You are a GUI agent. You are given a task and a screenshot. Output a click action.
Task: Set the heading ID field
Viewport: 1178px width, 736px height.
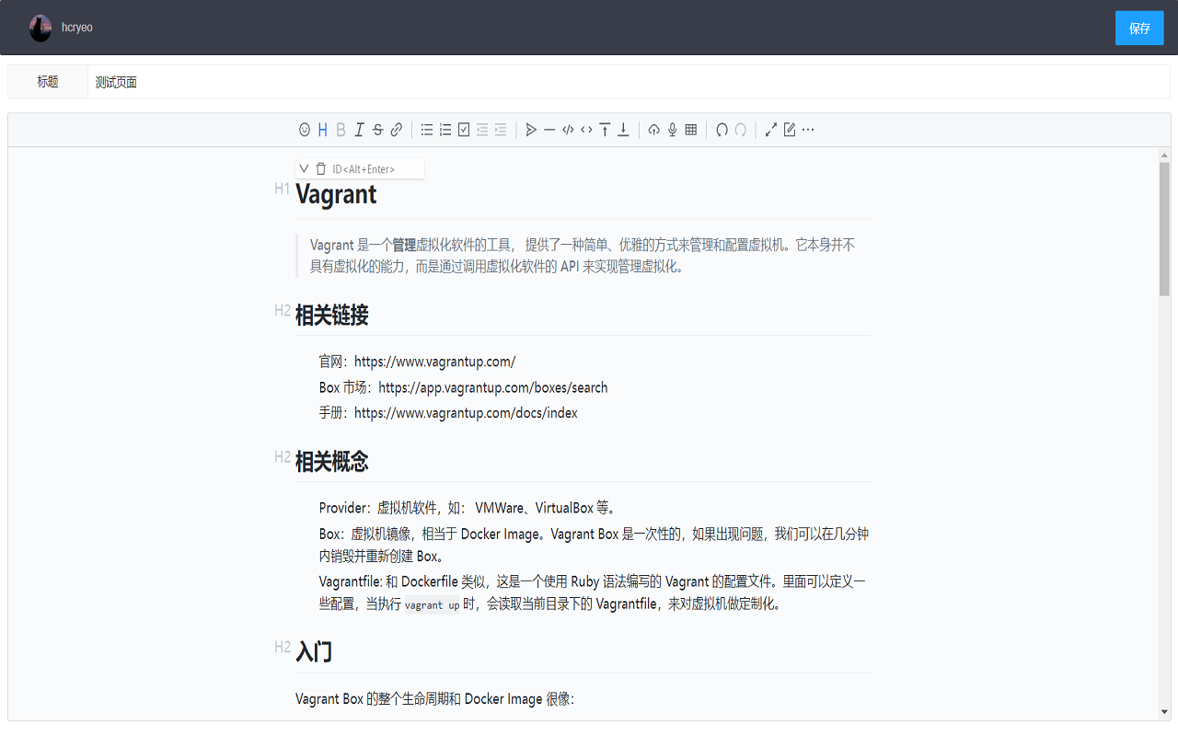[x=376, y=169]
